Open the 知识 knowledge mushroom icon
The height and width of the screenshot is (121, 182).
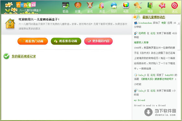click(x=114, y=5)
